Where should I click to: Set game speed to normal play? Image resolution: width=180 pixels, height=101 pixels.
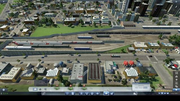[162, 93]
